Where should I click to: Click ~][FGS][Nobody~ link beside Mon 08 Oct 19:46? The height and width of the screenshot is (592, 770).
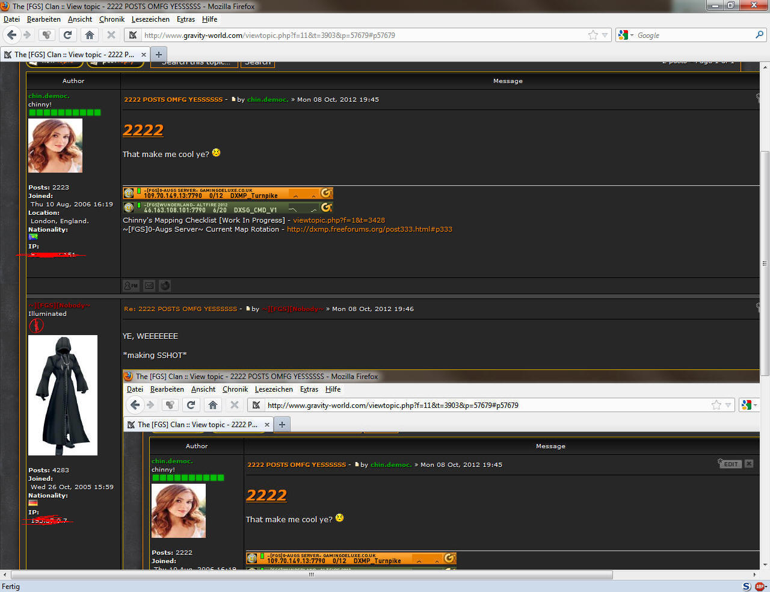coord(293,309)
